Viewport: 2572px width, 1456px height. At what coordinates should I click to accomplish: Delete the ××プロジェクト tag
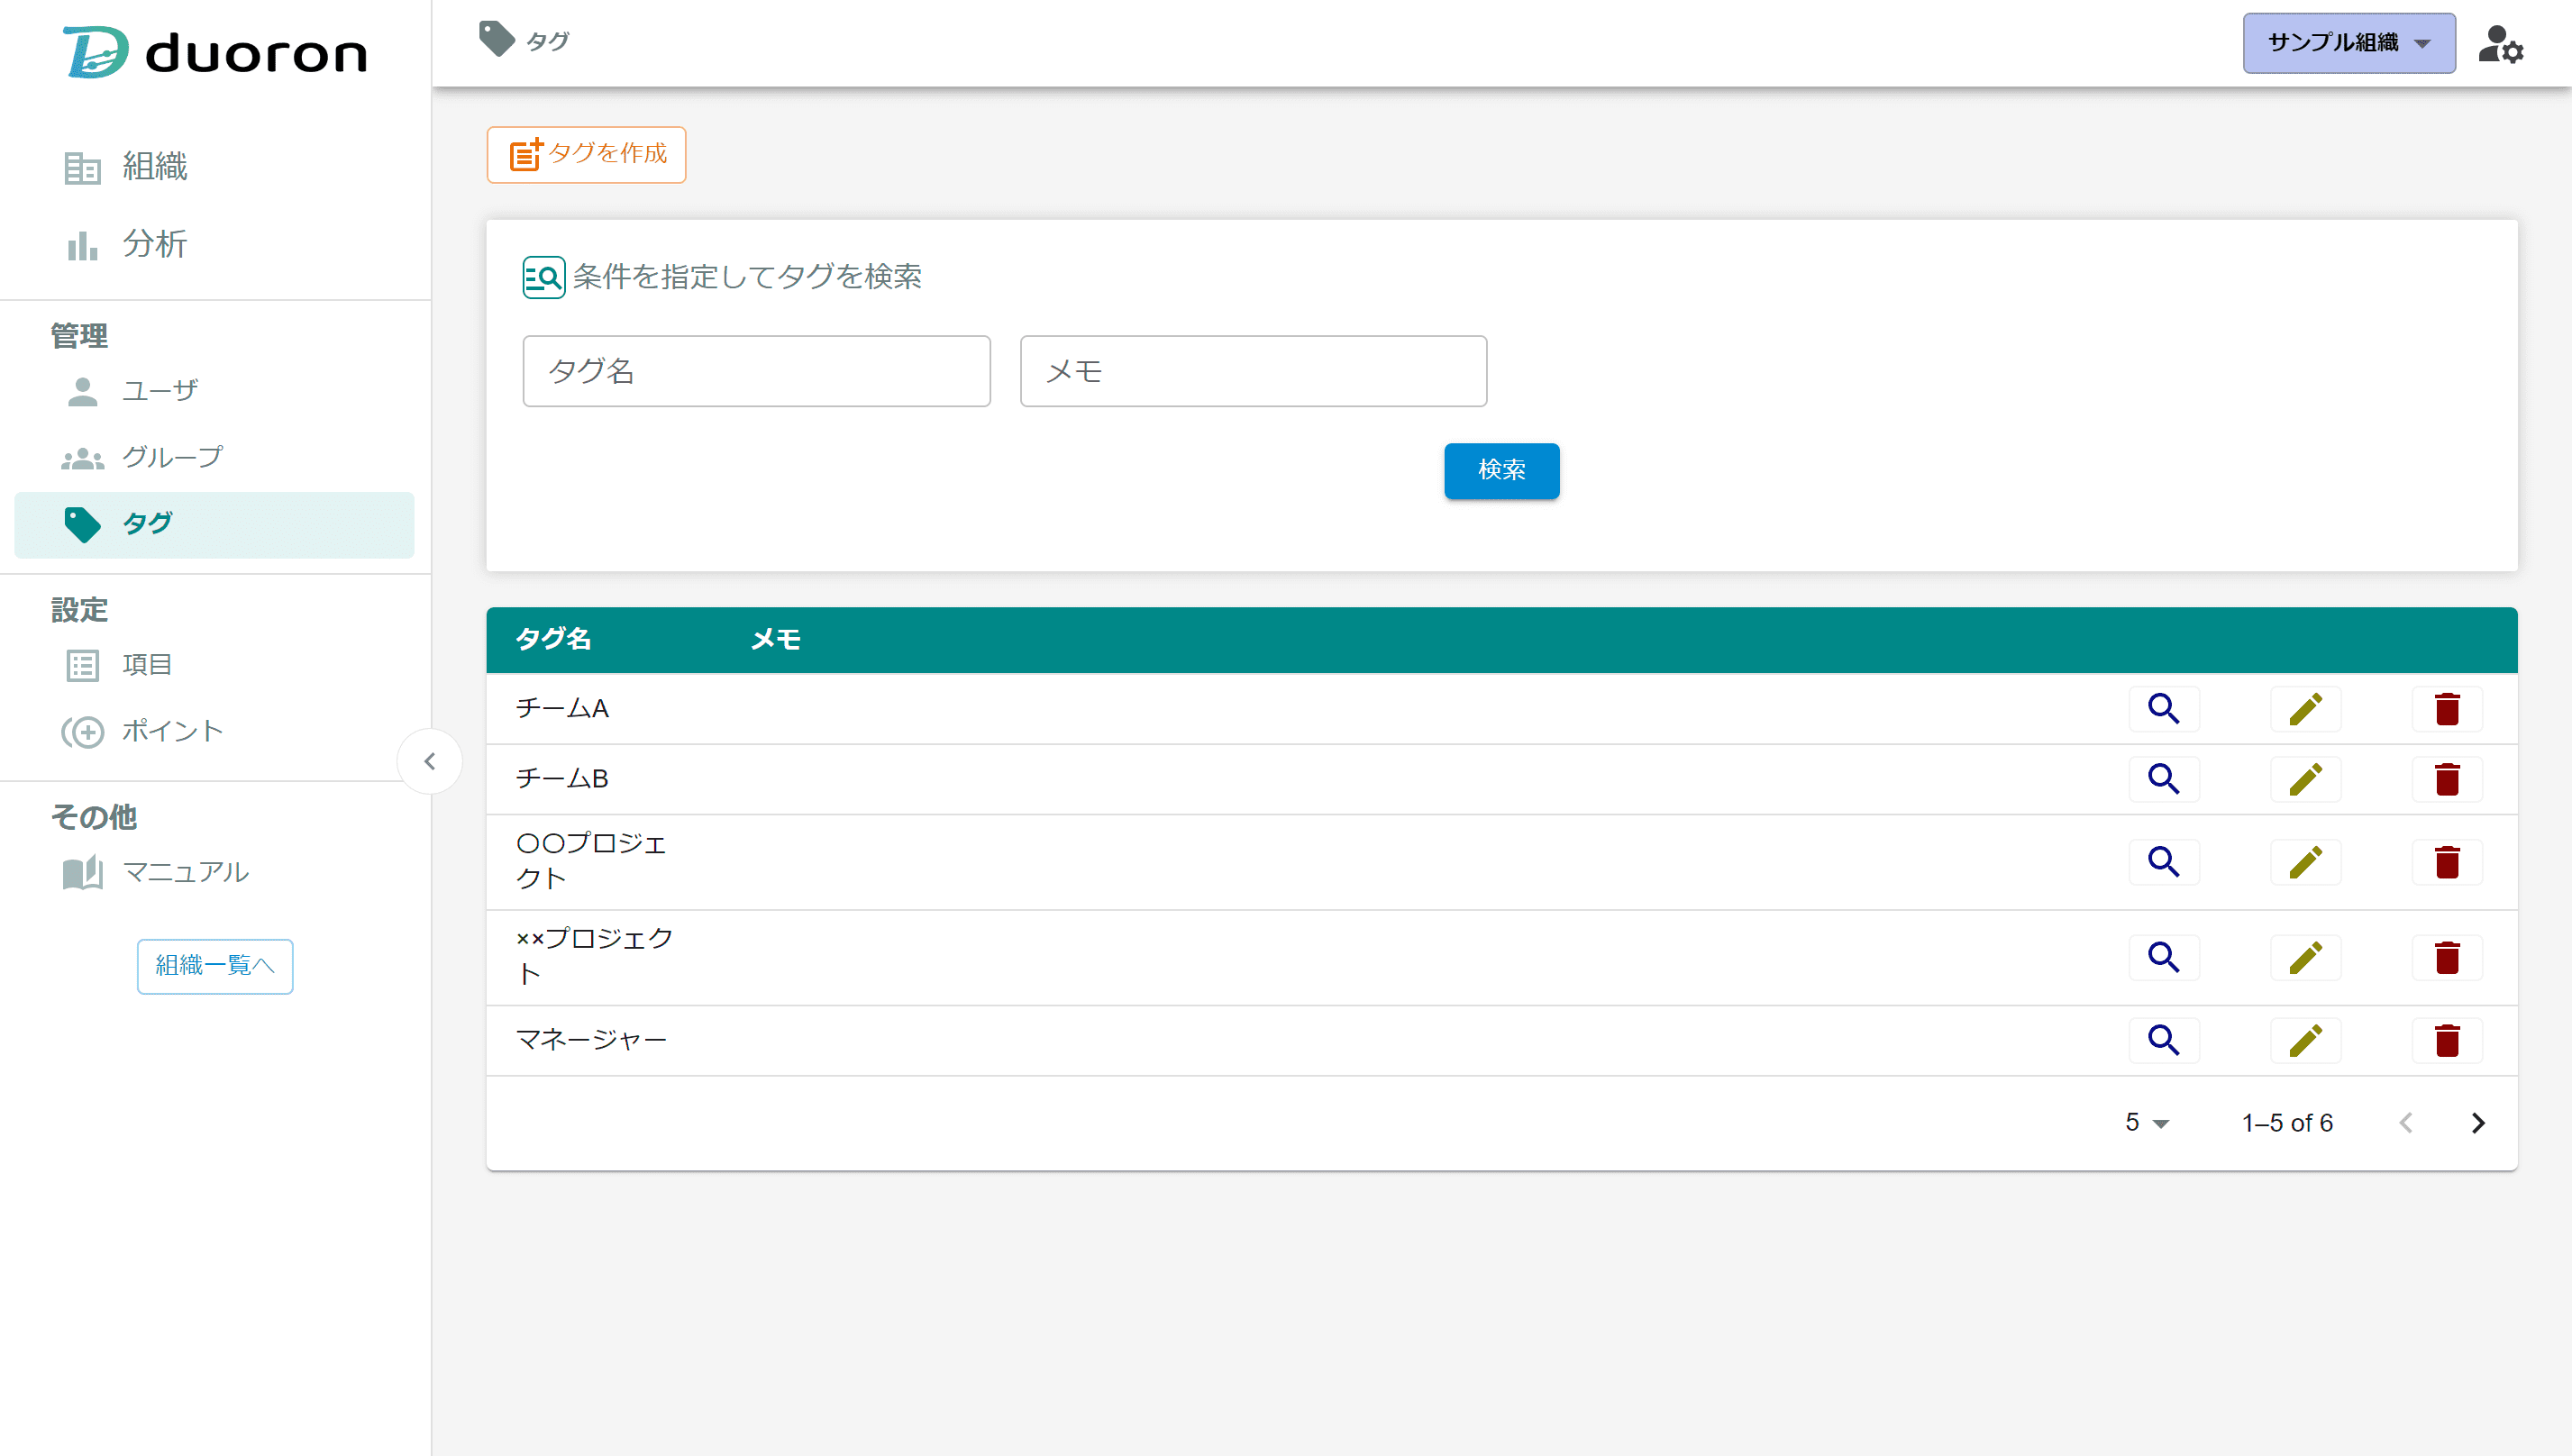pyautogui.click(x=2447, y=958)
